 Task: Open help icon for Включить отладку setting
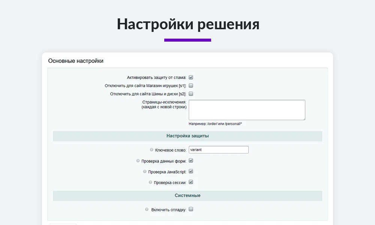[x=146, y=209]
